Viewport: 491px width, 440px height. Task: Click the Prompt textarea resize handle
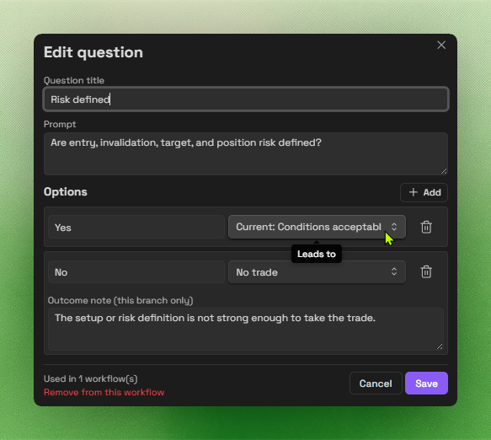point(444,171)
